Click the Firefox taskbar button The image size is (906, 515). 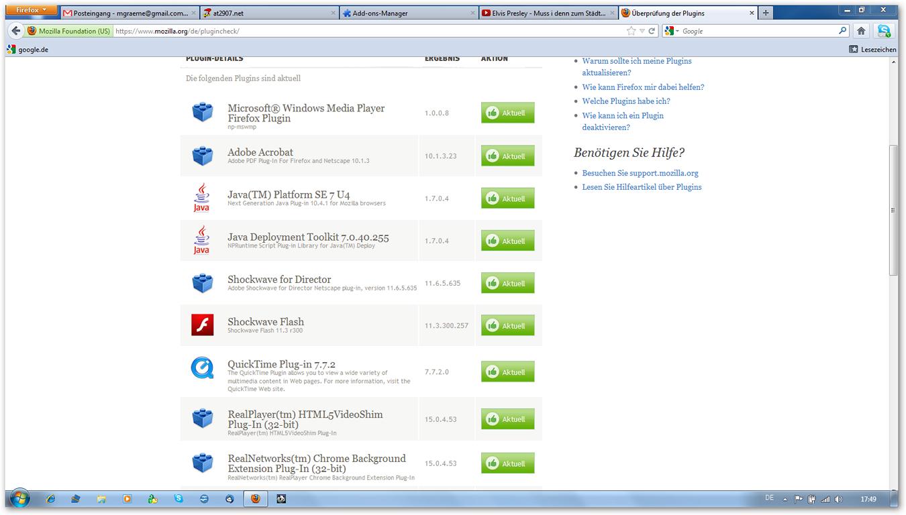(255, 499)
